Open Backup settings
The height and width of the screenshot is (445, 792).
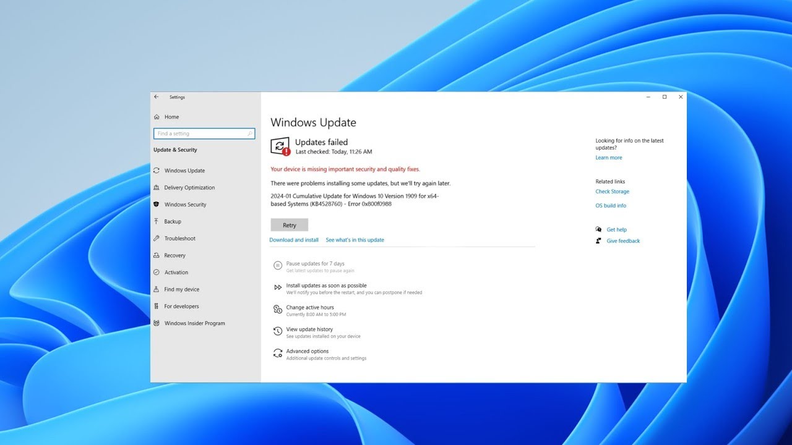(x=173, y=221)
